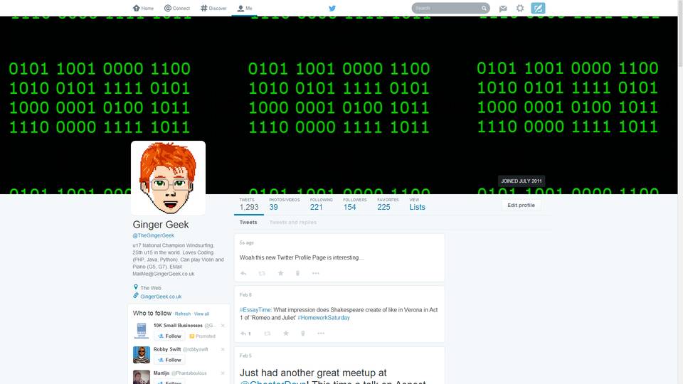View Lists link
The width and height of the screenshot is (683, 384).
[x=417, y=205]
